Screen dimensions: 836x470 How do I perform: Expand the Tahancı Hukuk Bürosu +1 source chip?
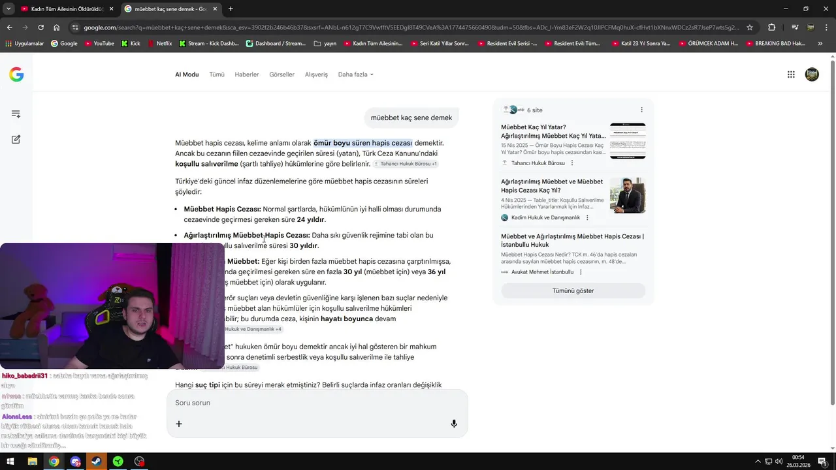405,164
